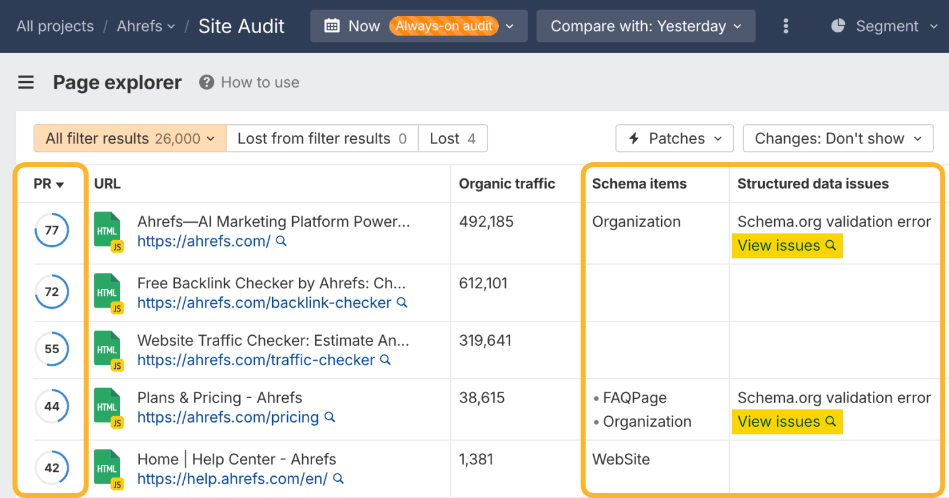This screenshot has height=498, width=949.
Task: Click the magnifier icon after help.ahrefs.com URL
Action: (x=338, y=479)
